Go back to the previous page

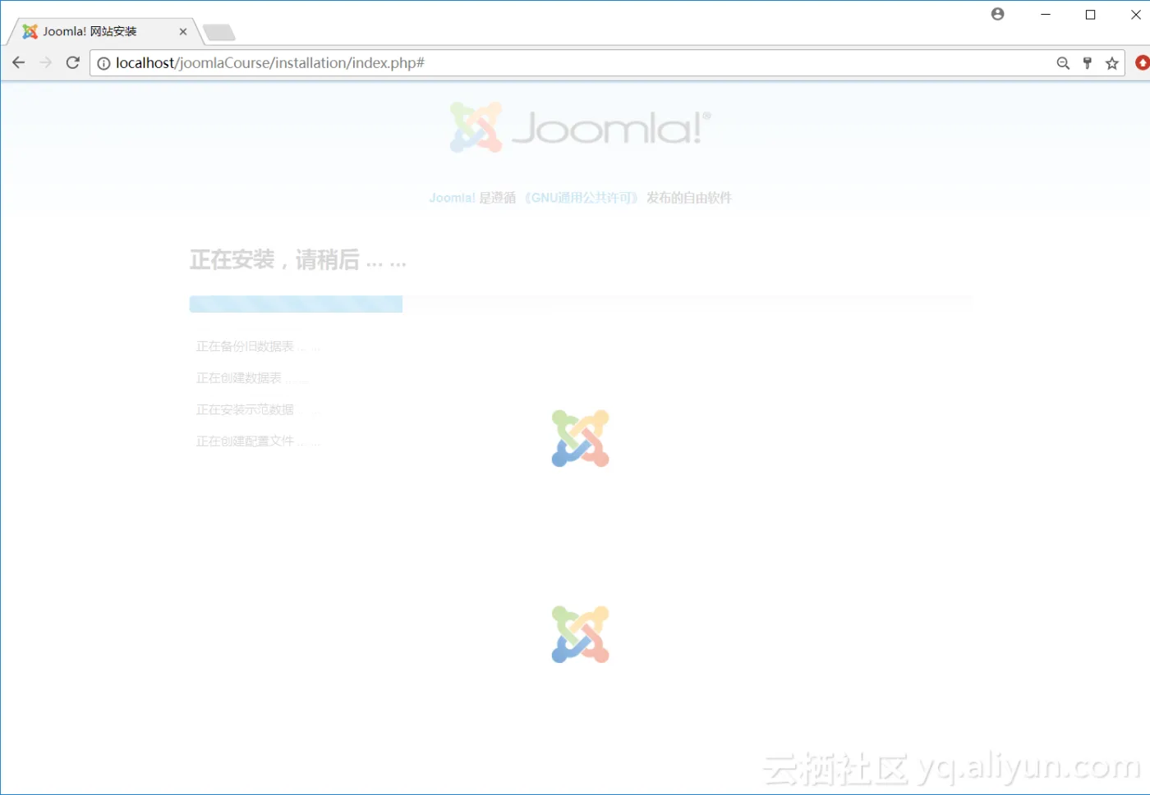point(19,62)
